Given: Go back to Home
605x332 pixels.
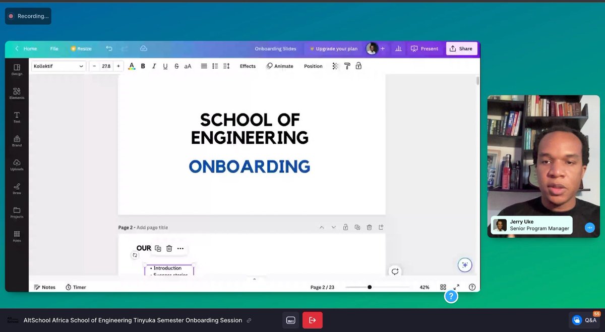Looking at the screenshot, I should pos(26,48).
